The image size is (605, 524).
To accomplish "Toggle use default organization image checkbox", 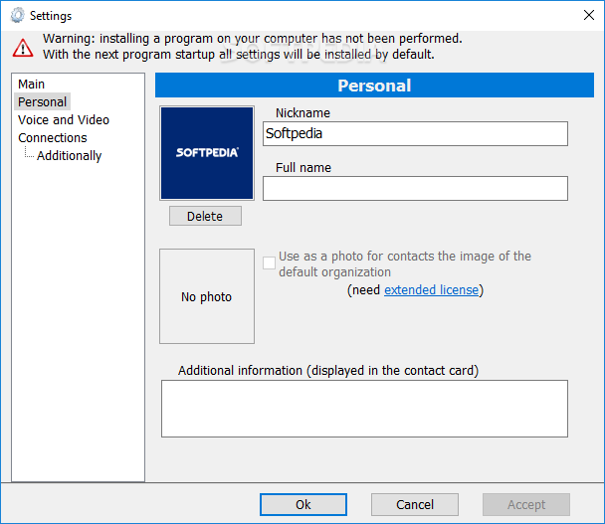I will pos(269,262).
